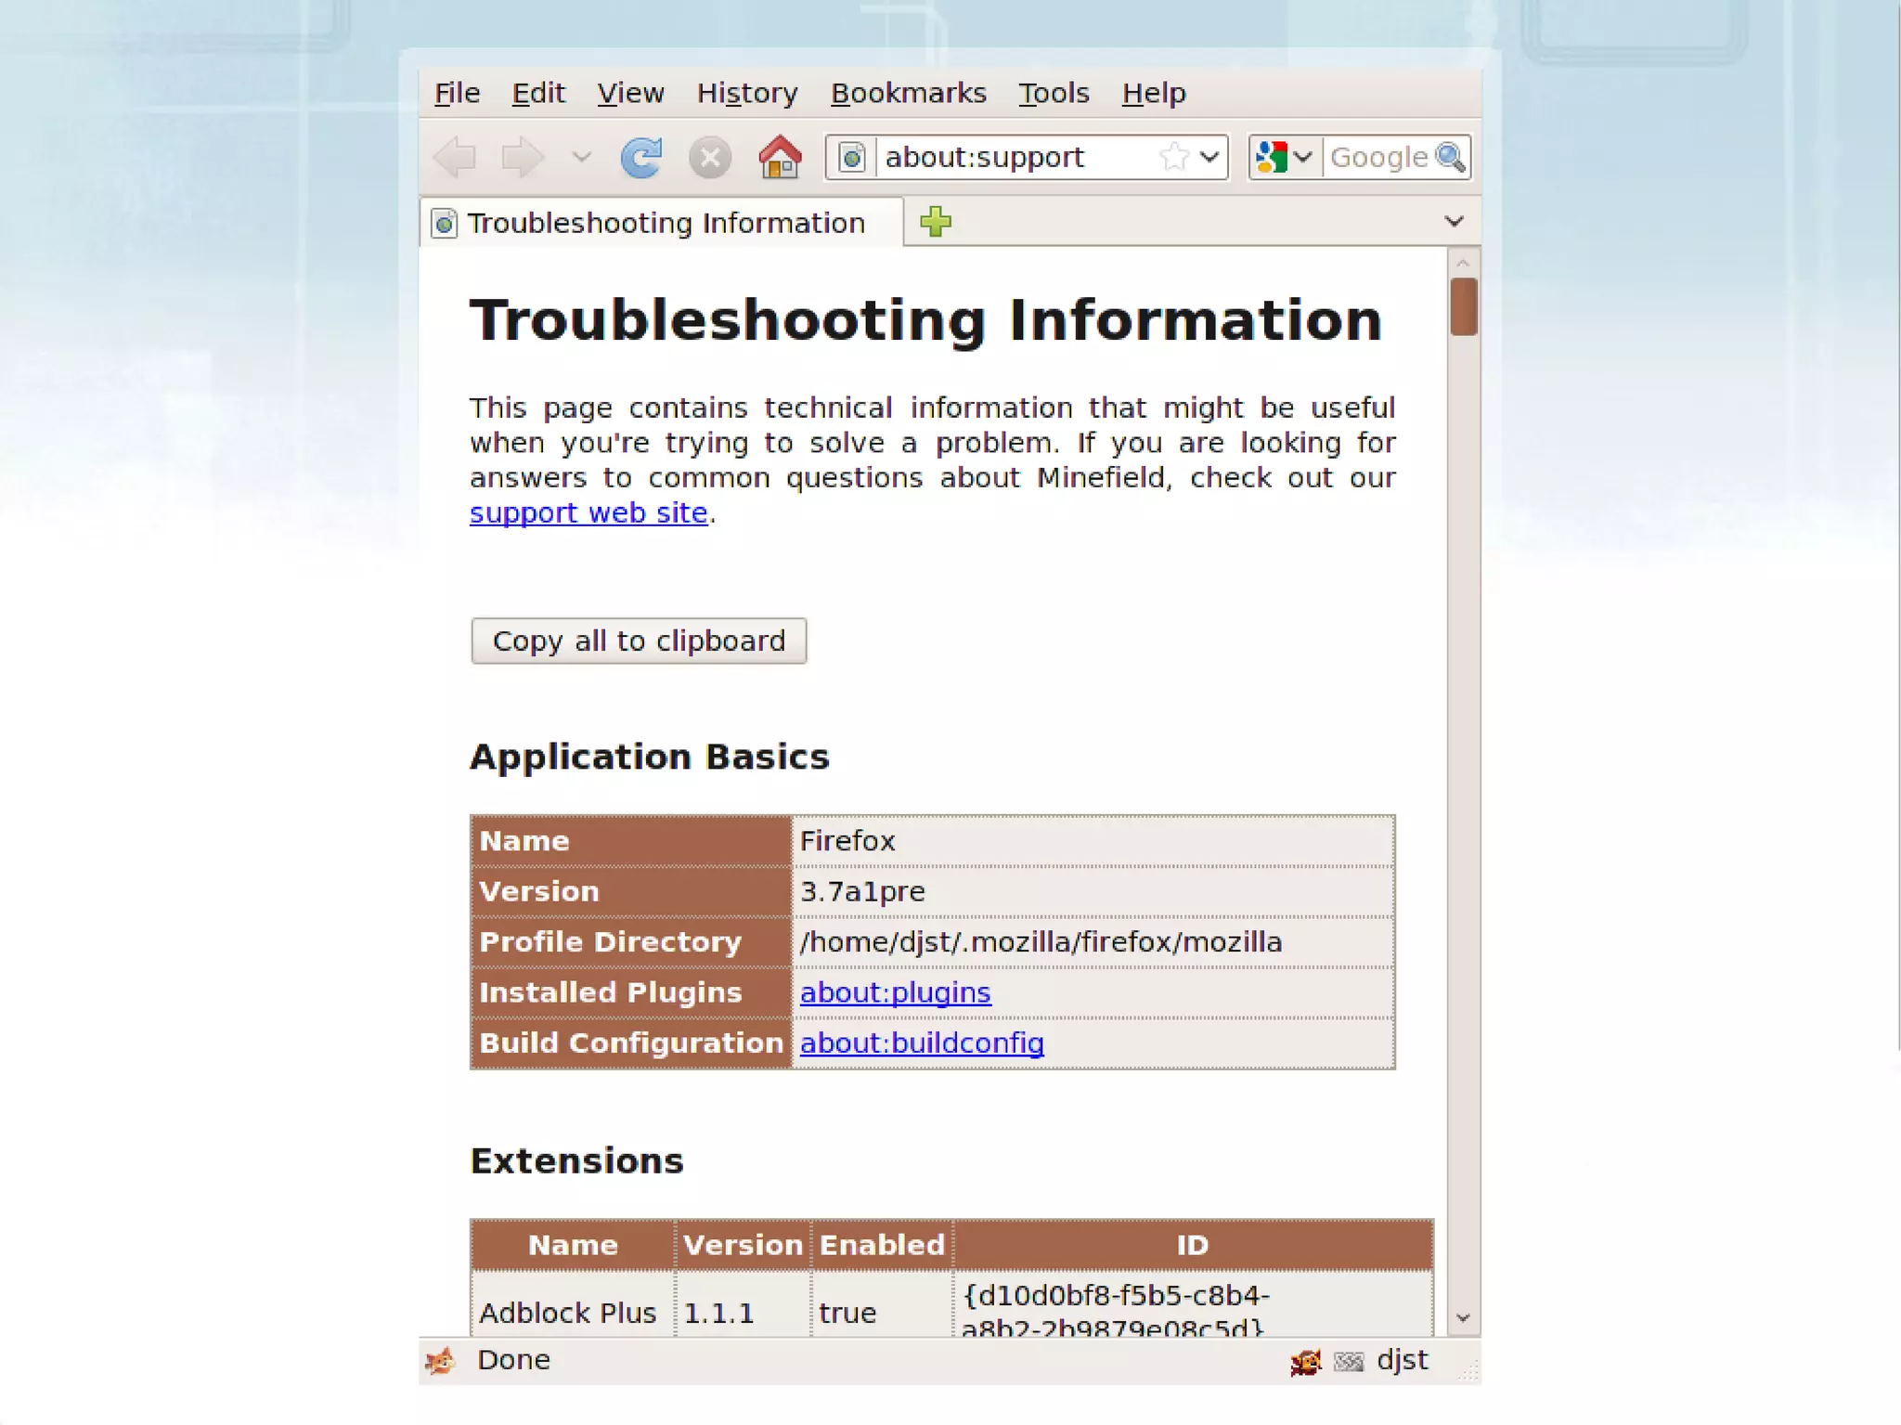Click the vertical scrollbar thumb
Viewport: 1901px width, 1425px height.
pos(1464,305)
